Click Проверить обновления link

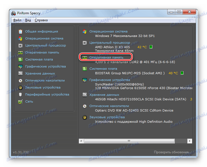click(173, 152)
